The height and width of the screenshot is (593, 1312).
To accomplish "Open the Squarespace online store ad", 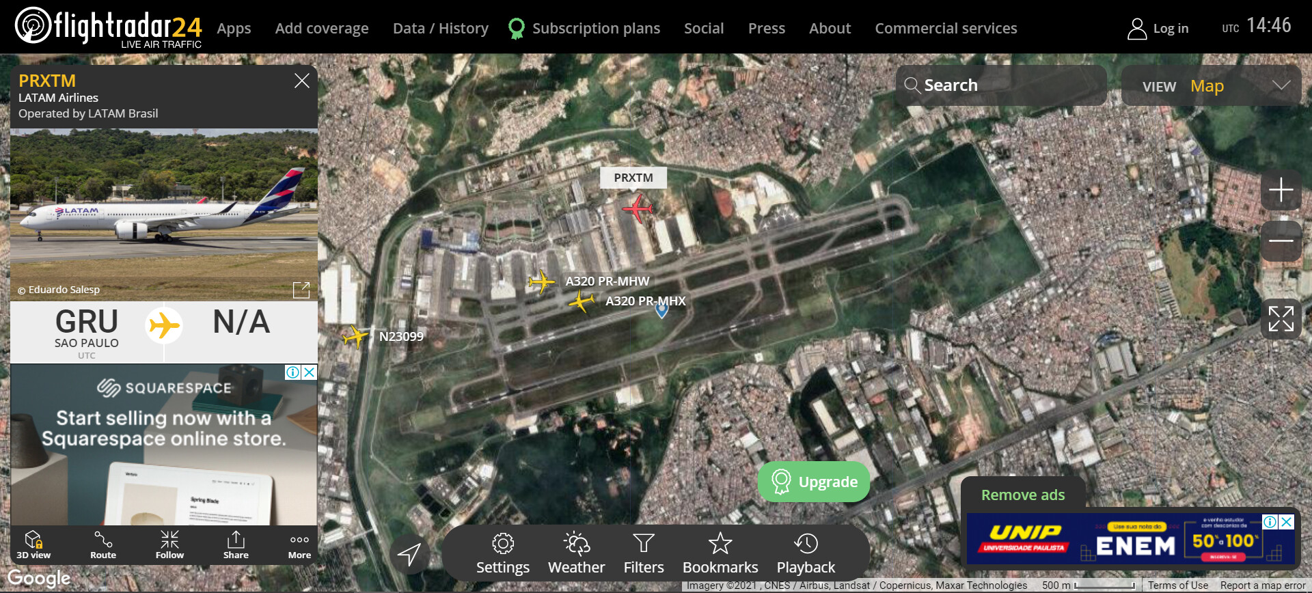I will (164, 445).
